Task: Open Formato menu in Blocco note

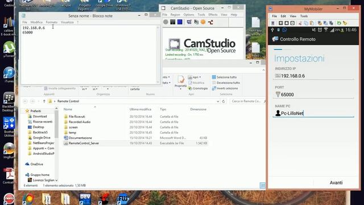Action: (x=52, y=22)
